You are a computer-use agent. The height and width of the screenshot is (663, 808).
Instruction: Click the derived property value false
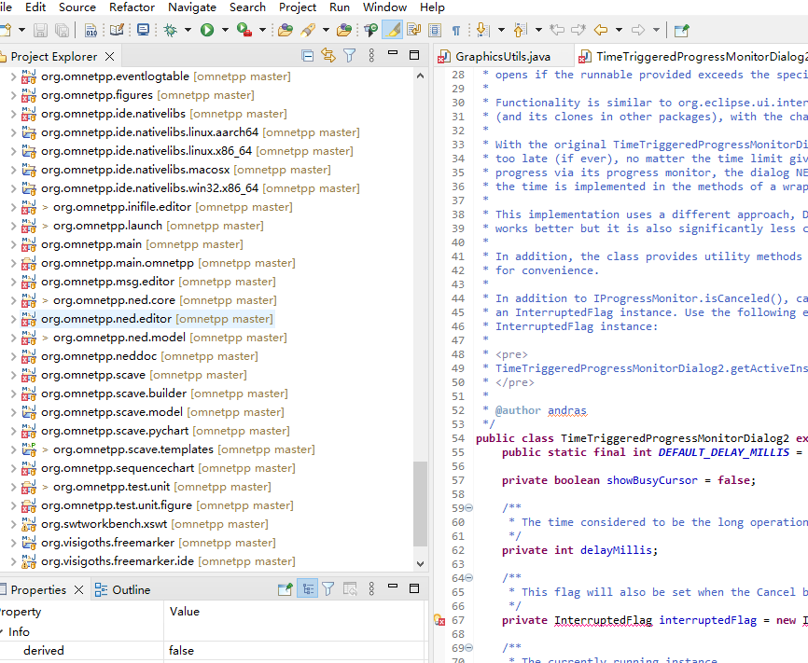(181, 651)
